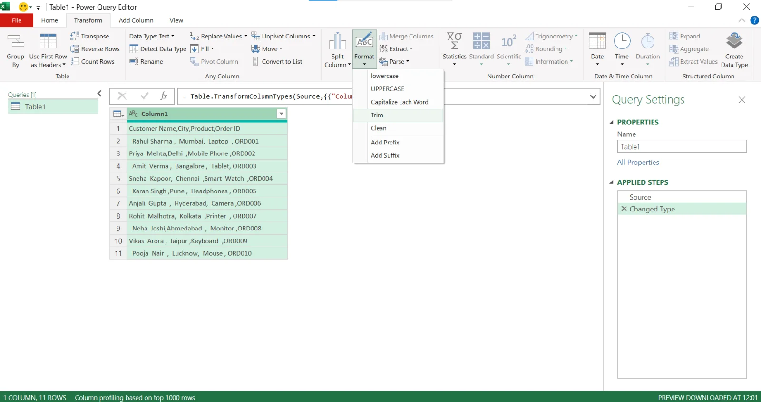Click the Rename column icon
The width and height of the screenshot is (761, 402).
tap(134, 61)
